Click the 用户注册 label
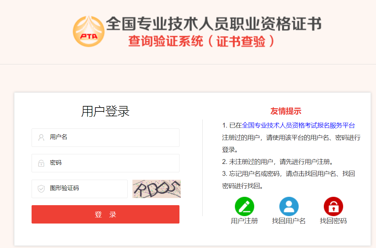Viewport: 376px width, 248px height. click(244, 221)
